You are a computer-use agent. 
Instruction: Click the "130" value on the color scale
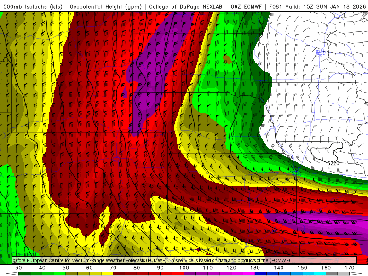[255, 268]
